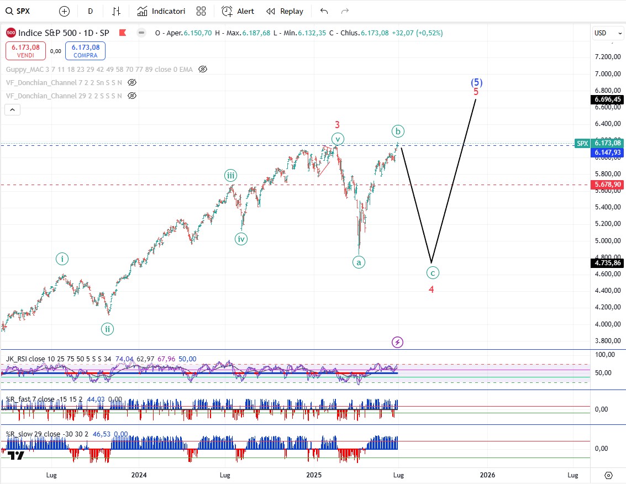The height and width of the screenshot is (484, 626).
Task: Click the gray market status pill
Action: 141,33
